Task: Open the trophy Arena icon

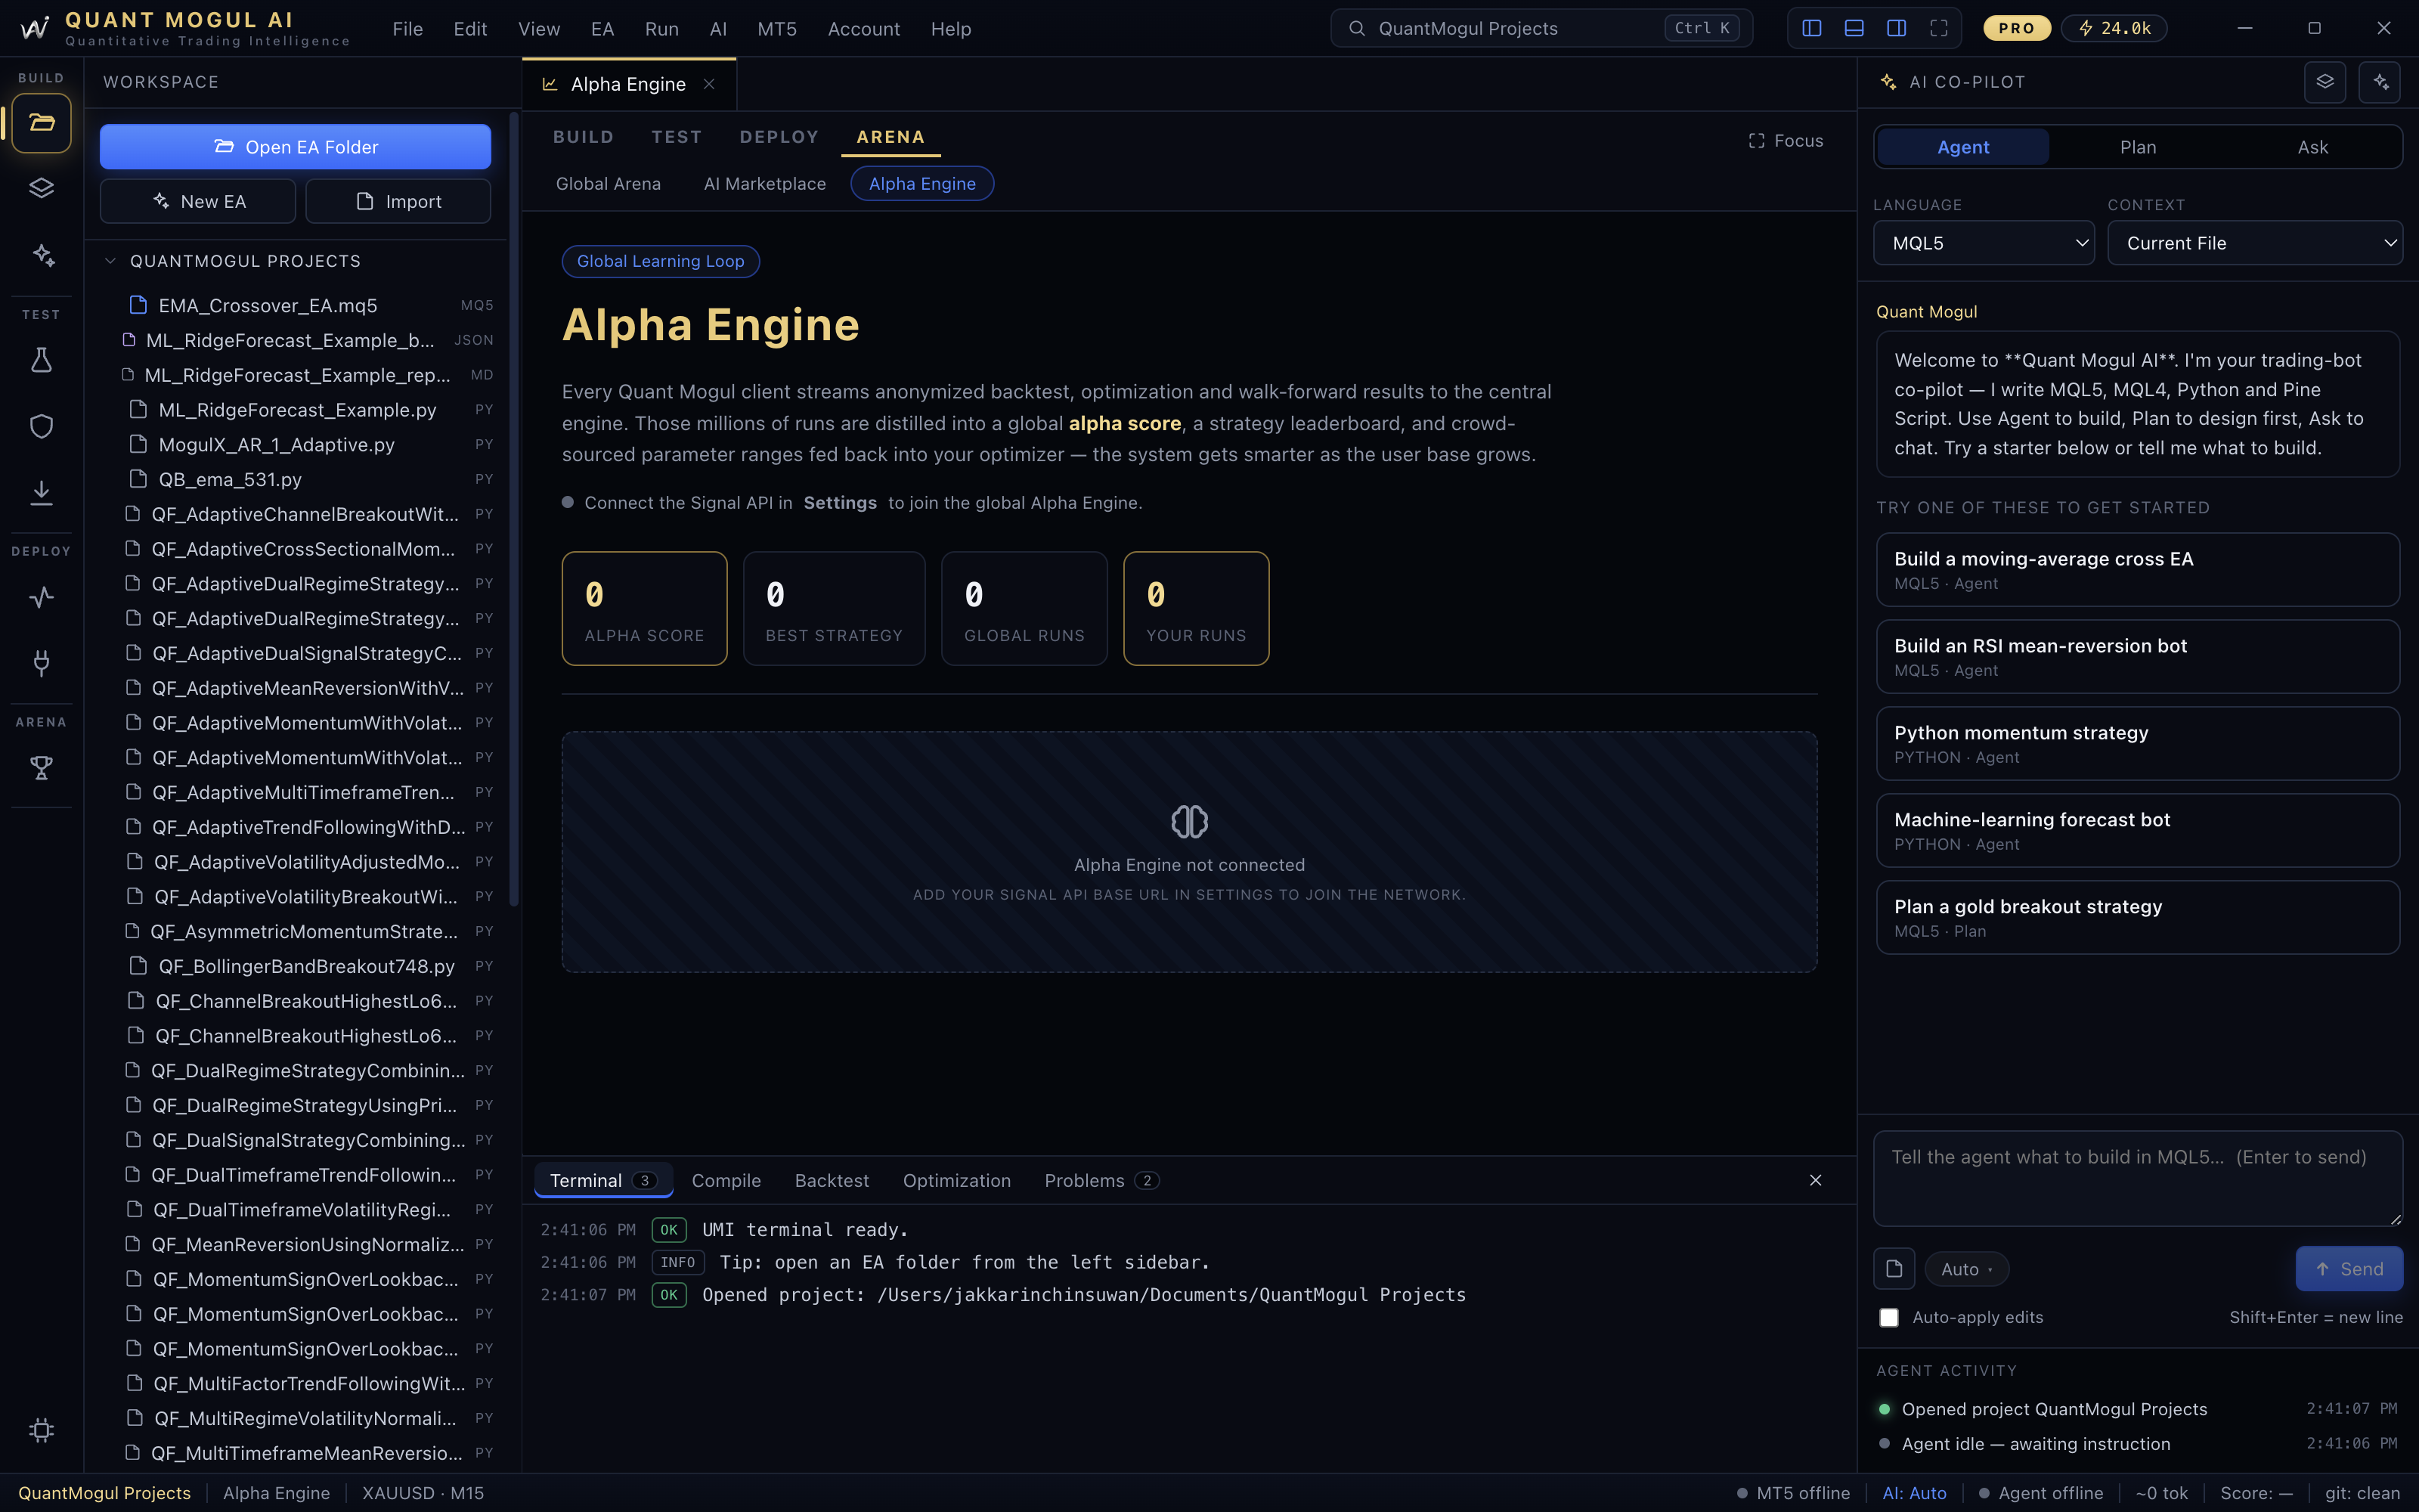Action: tap(41, 768)
